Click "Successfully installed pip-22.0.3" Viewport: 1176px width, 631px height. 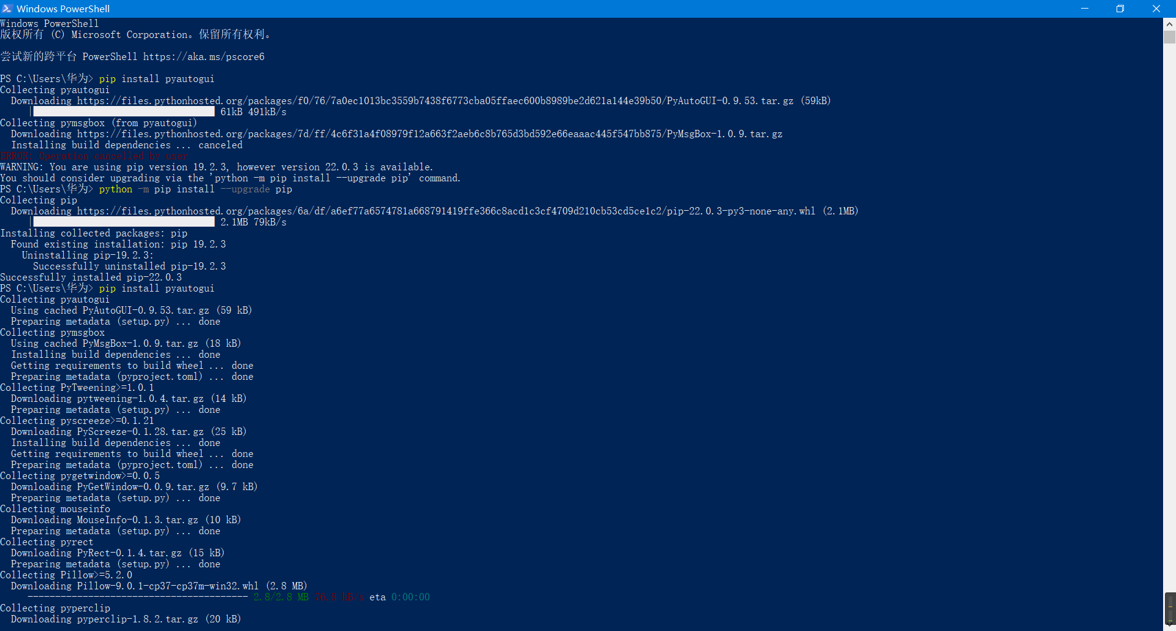91,278
